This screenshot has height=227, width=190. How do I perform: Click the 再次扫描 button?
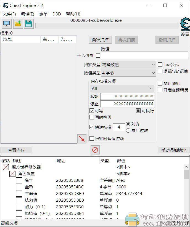click(127, 40)
